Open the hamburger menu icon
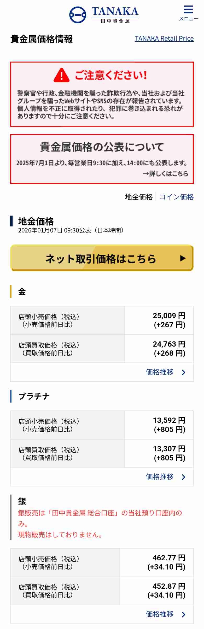Viewport: 204px width, 629px height. click(x=188, y=10)
